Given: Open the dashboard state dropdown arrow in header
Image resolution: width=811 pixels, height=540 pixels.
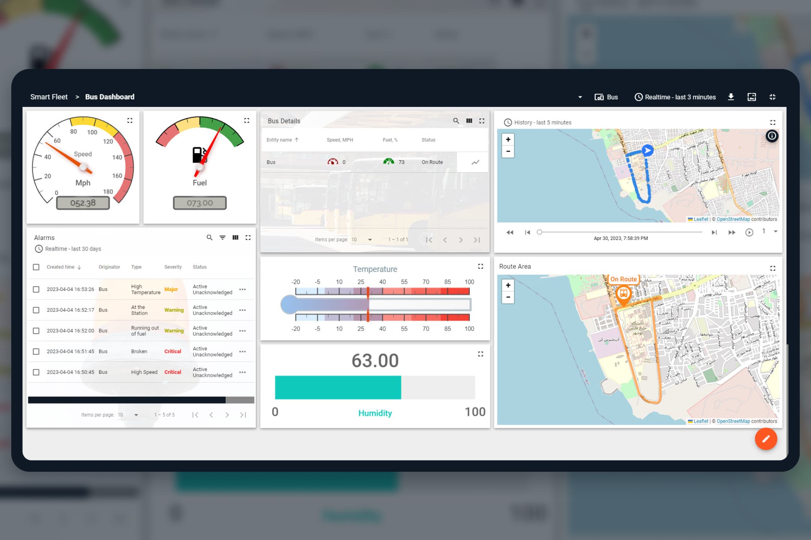Looking at the screenshot, I should [x=580, y=97].
